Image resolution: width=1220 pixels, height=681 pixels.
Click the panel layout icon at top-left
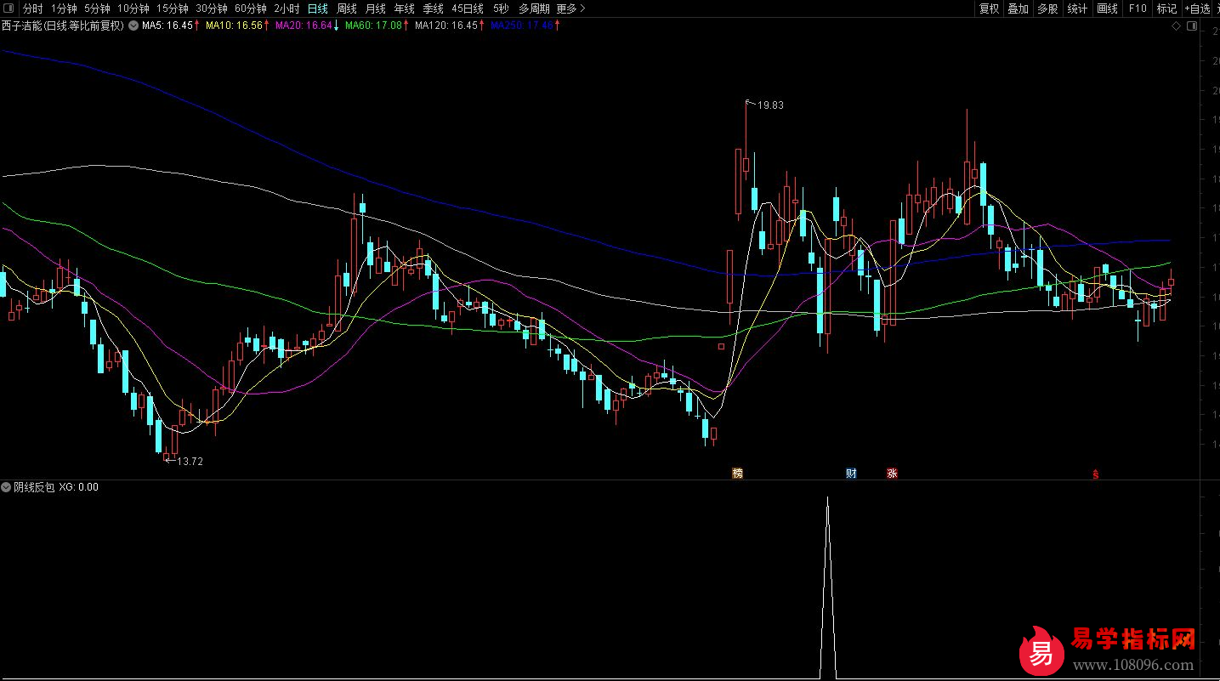pyautogui.click(x=9, y=9)
